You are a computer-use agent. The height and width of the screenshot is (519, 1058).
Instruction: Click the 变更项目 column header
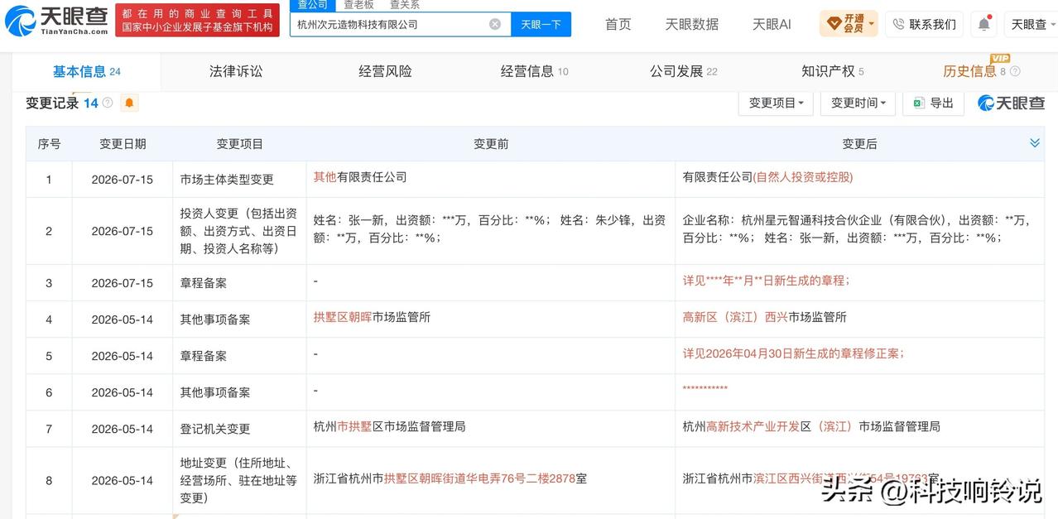click(x=239, y=144)
